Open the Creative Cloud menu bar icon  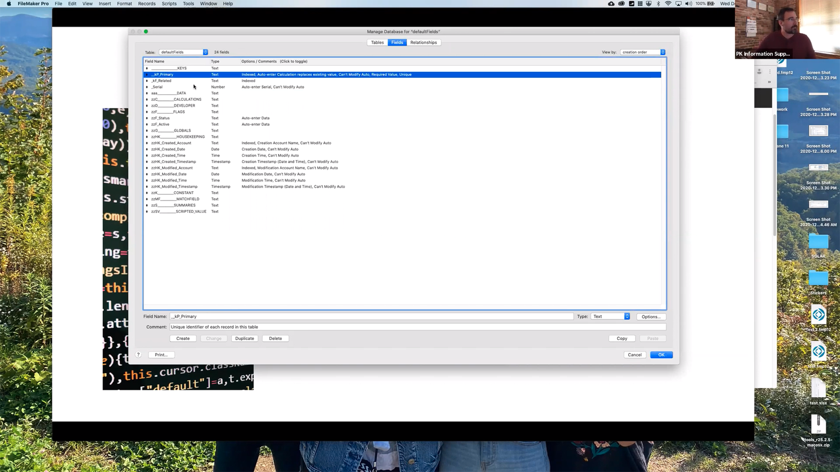621,3
